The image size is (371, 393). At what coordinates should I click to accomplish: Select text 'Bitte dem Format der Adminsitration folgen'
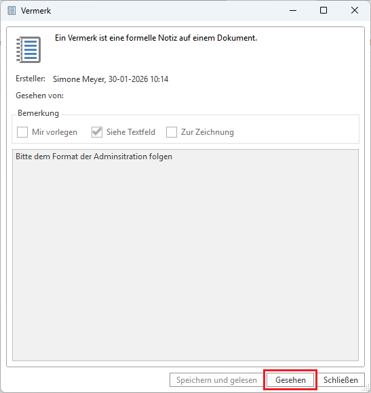click(94, 157)
